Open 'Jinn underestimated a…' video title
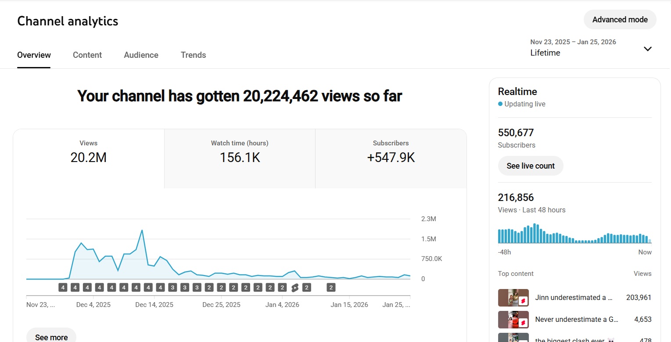Image resolution: width=671 pixels, height=342 pixels. [x=574, y=298]
